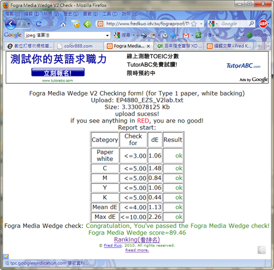Go to the home page icon
Image resolution: width=274 pixels, height=270 pixels.
pos(63,24)
